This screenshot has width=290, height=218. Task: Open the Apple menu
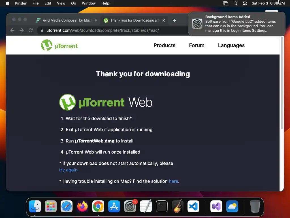7,3
